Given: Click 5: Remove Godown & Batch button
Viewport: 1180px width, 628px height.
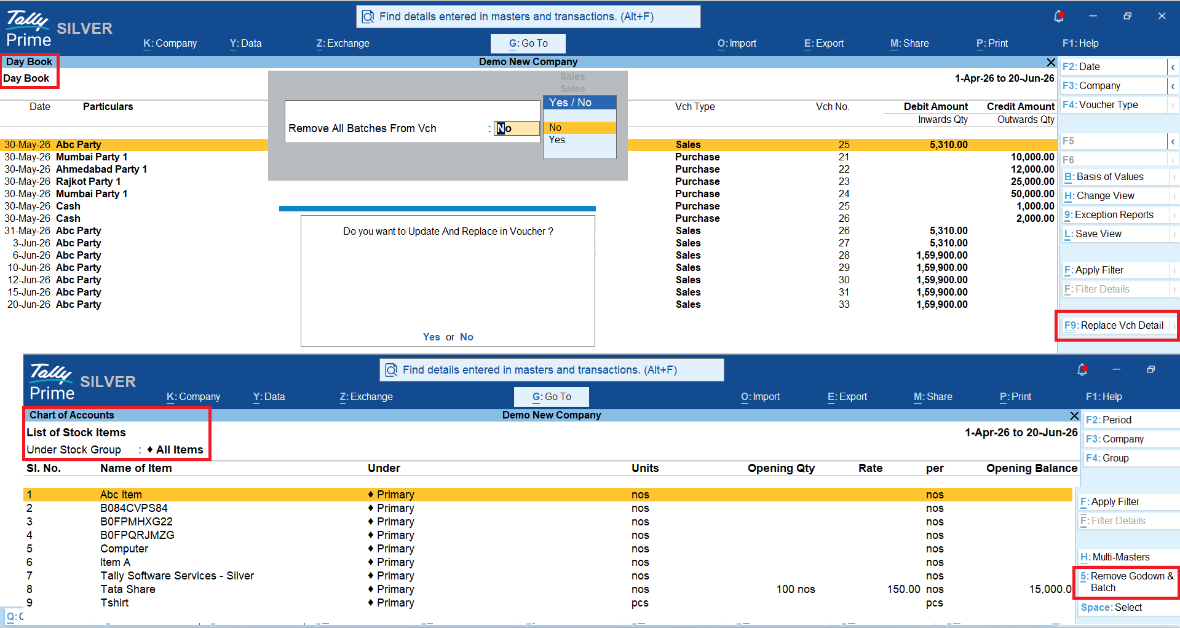Looking at the screenshot, I should [1127, 582].
